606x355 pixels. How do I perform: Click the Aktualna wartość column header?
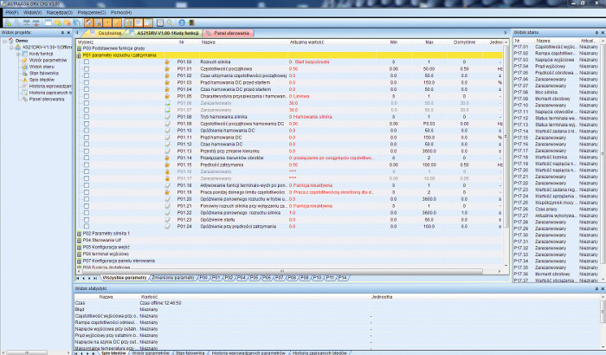[x=306, y=41]
